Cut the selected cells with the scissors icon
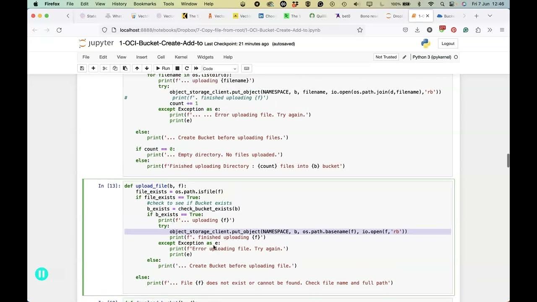 tap(105, 68)
